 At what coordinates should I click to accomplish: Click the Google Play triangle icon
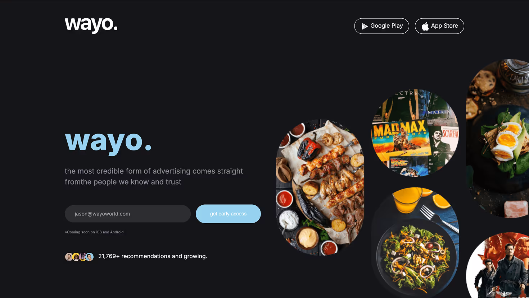[365, 26]
